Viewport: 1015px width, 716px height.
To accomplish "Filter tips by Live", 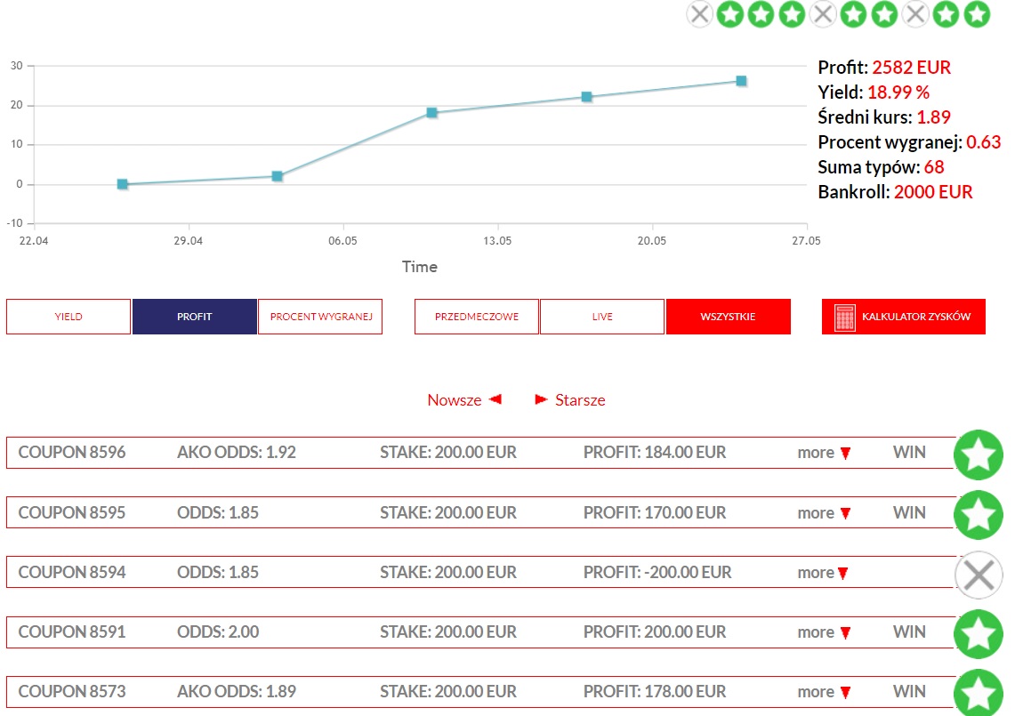I will 602,317.
